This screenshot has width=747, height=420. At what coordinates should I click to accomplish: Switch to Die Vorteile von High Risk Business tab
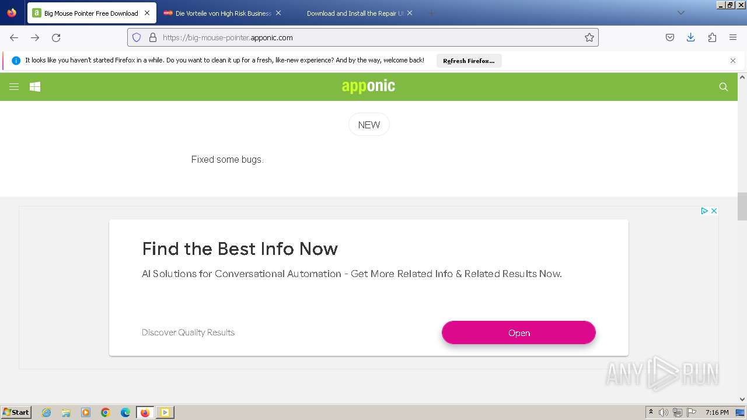[222, 13]
